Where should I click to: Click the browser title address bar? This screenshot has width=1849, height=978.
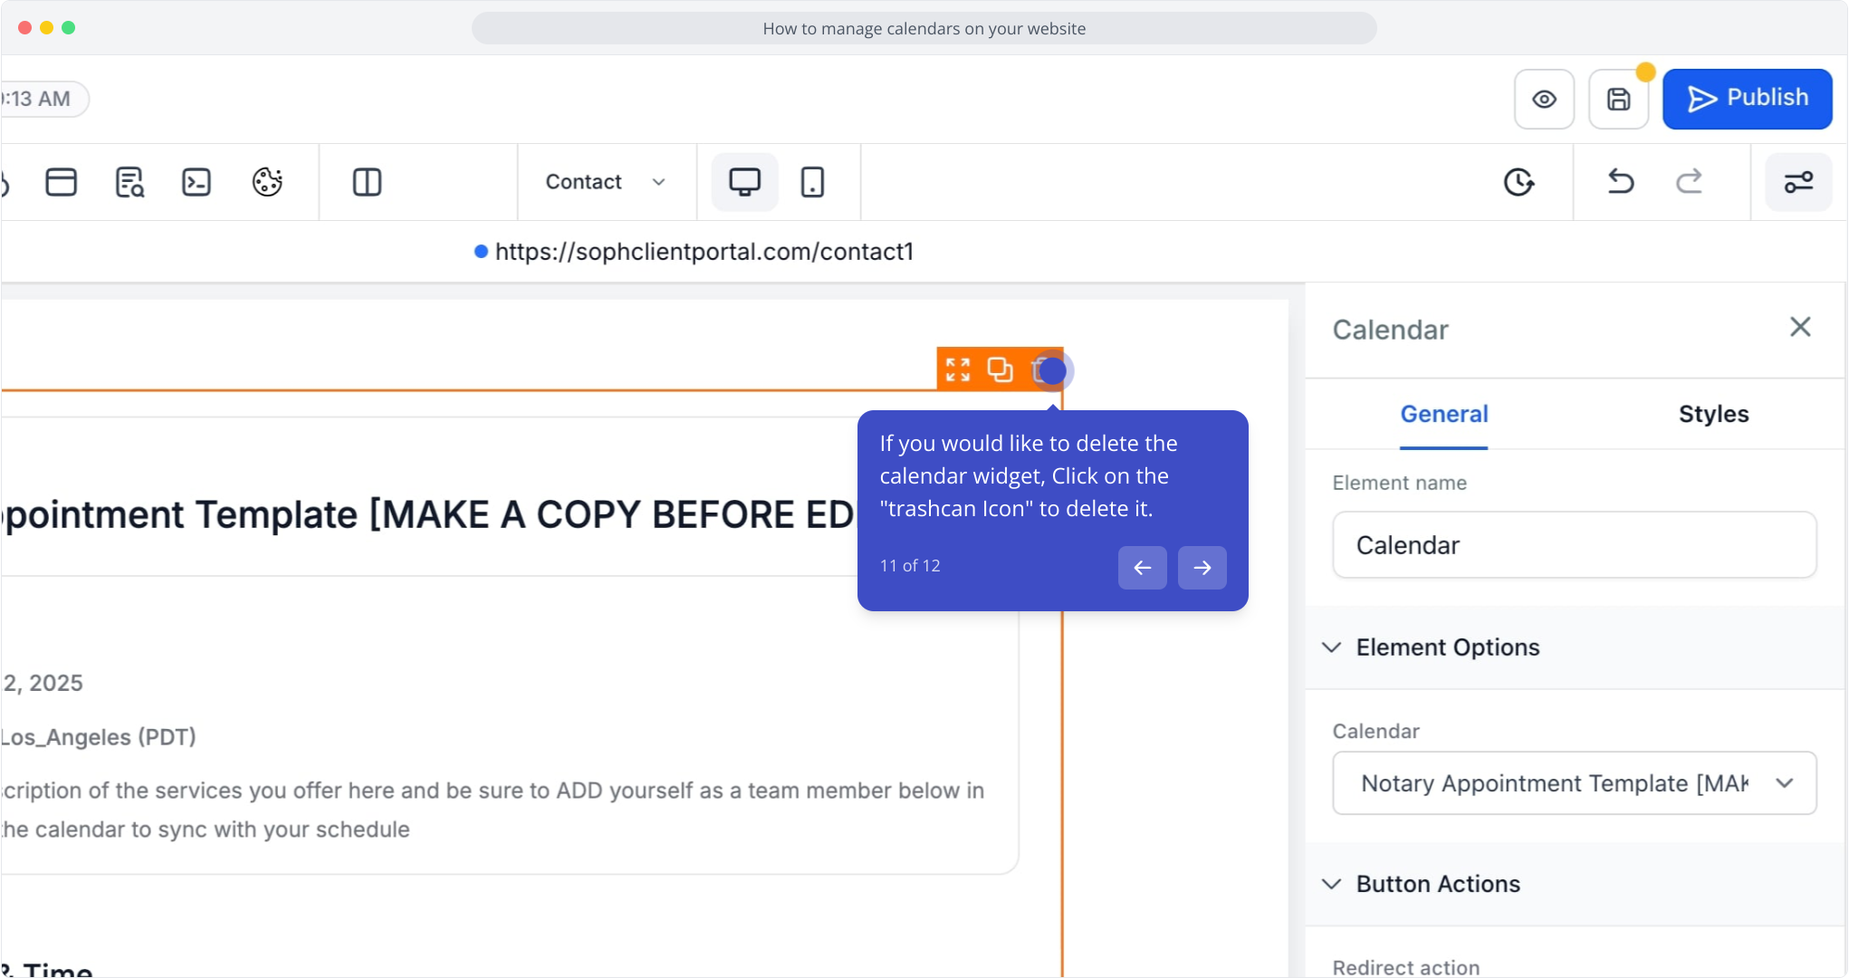(924, 28)
